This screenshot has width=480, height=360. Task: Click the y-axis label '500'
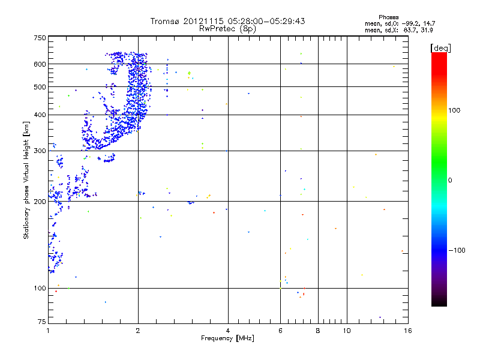pyautogui.click(x=40, y=87)
